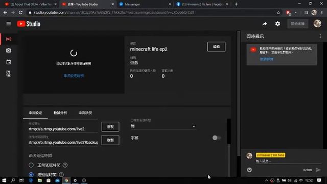Click the rtmp://a.rtmp.youtube.com/live2 URL field
The image size is (327, 184).
point(63,129)
